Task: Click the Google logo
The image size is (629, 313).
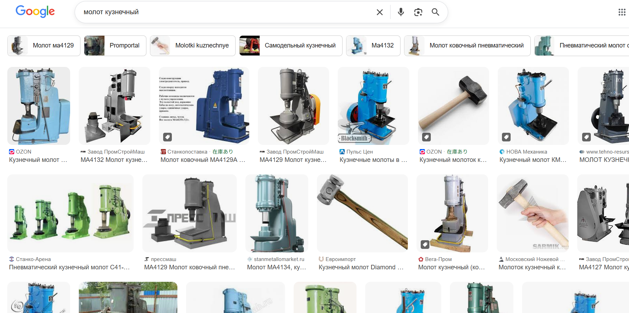Action: click(35, 11)
